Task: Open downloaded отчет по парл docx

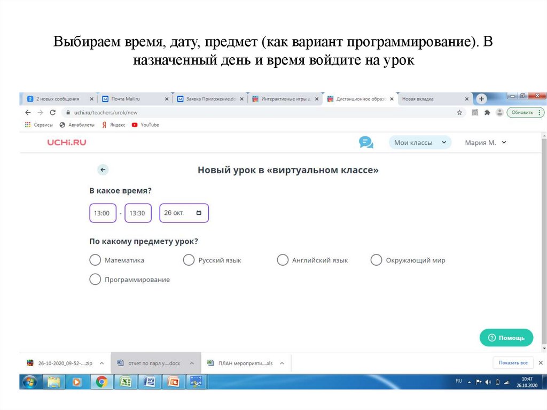Action: [149, 363]
